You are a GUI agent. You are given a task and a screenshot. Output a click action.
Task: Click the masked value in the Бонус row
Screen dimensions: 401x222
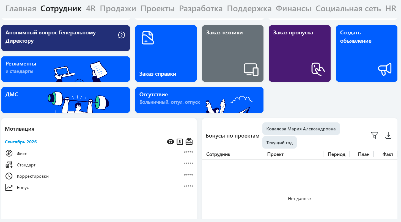click(188, 187)
